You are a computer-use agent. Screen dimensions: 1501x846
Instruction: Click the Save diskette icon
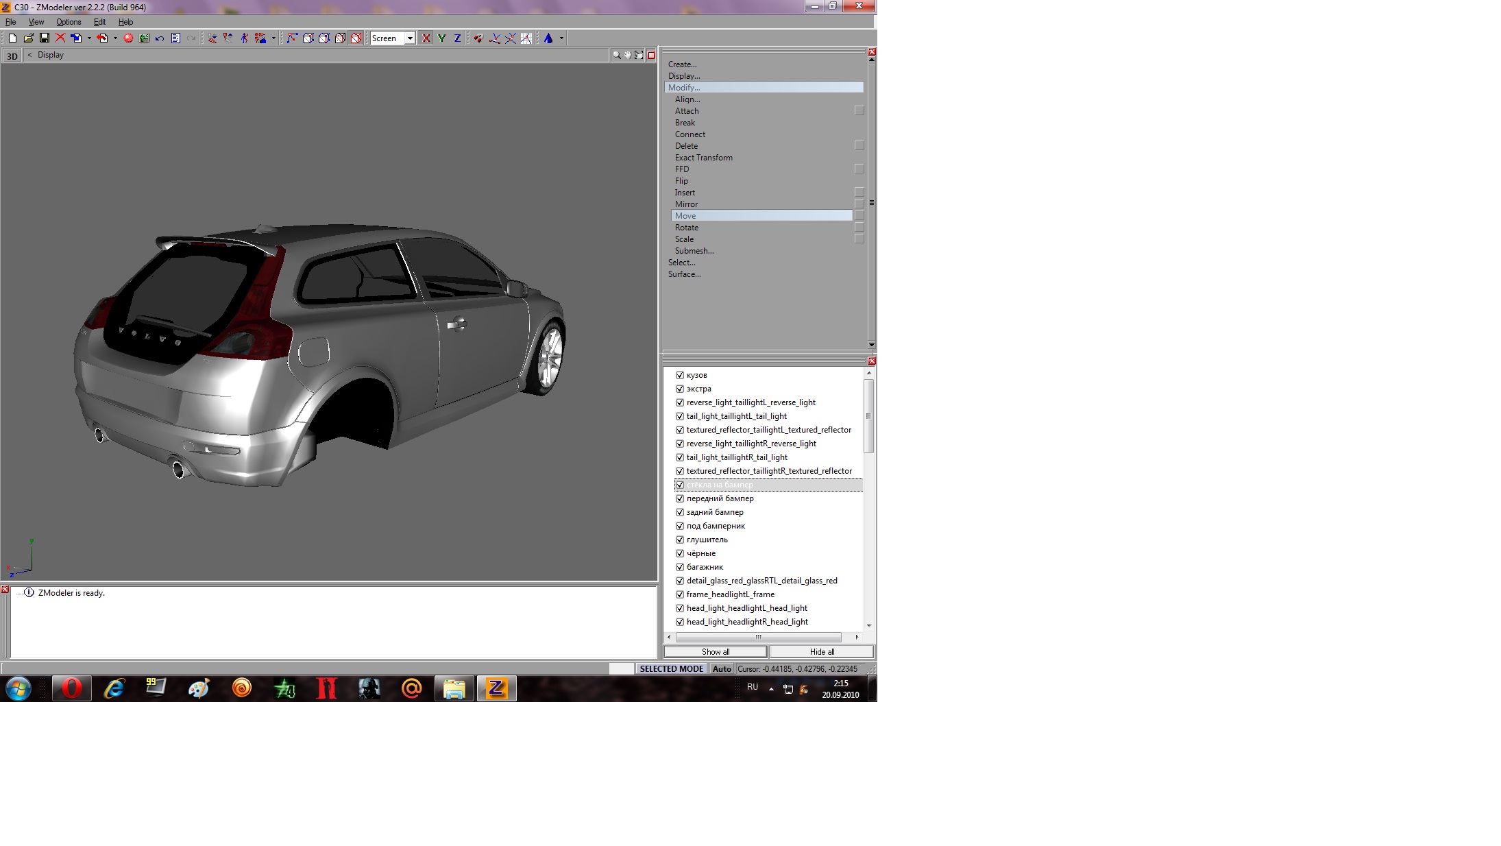pyautogui.click(x=44, y=38)
